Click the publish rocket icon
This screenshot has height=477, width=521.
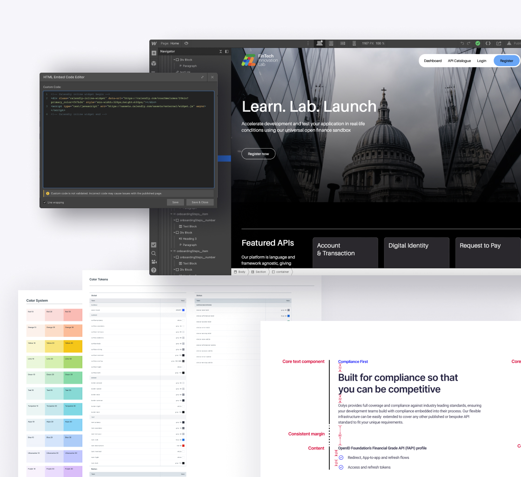point(509,43)
